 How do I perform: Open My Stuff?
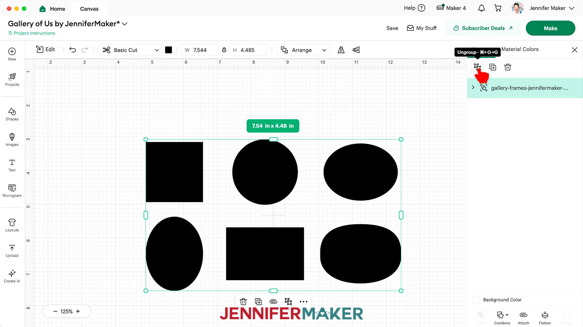click(422, 28)
